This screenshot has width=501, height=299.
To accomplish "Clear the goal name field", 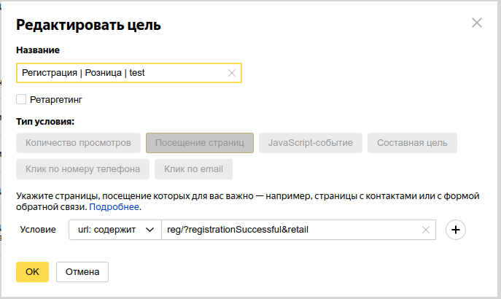I will [232, 73].
